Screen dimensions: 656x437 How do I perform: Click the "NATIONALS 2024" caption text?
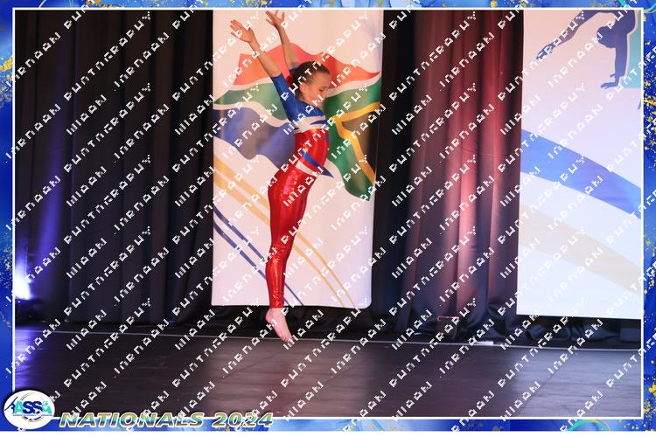(166, 420)
